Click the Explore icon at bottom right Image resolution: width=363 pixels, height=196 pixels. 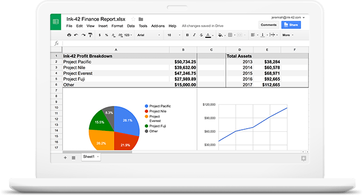point(304,159)
